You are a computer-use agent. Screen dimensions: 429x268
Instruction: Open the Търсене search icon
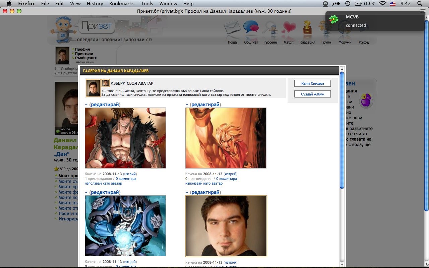pos(269,27)
